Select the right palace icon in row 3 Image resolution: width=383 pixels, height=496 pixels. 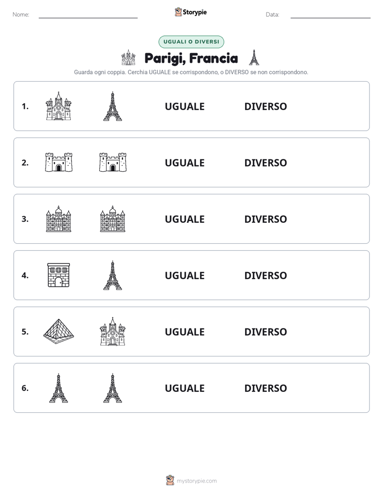113,218
